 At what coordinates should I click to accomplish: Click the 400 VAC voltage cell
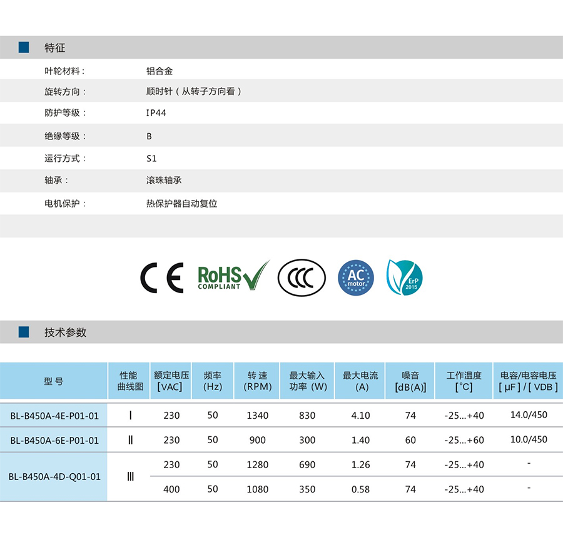pyautogui.click(x=171, y=489)
